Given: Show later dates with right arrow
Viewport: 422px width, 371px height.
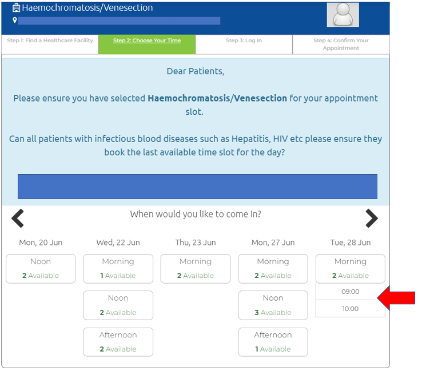Looking at the screenshot, I should click(372, 218).
